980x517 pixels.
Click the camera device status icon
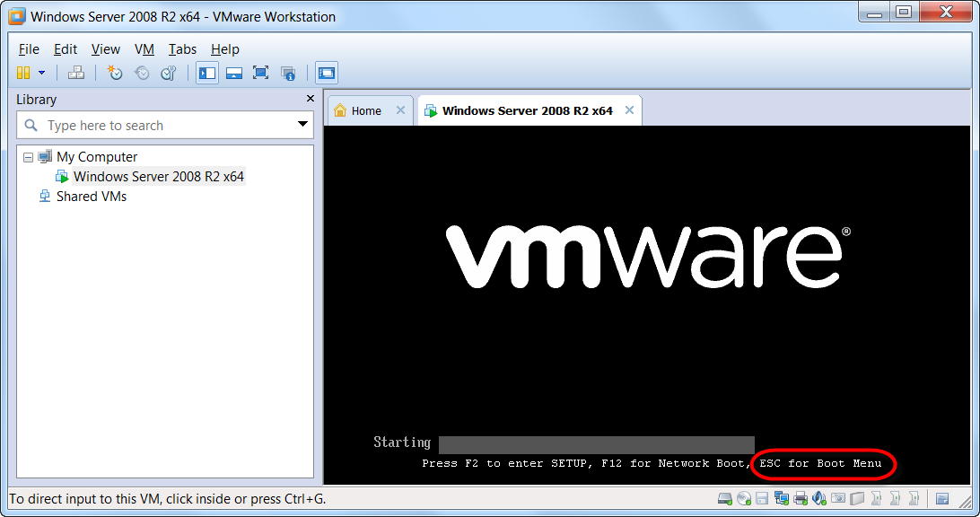tap(838, 498)
